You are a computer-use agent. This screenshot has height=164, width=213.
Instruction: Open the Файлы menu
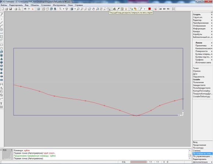(4, 5)
